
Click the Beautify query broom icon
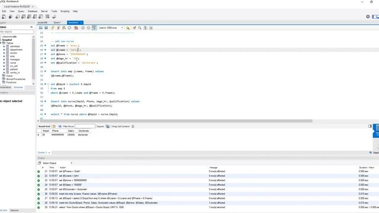click(x=134, y=28)
